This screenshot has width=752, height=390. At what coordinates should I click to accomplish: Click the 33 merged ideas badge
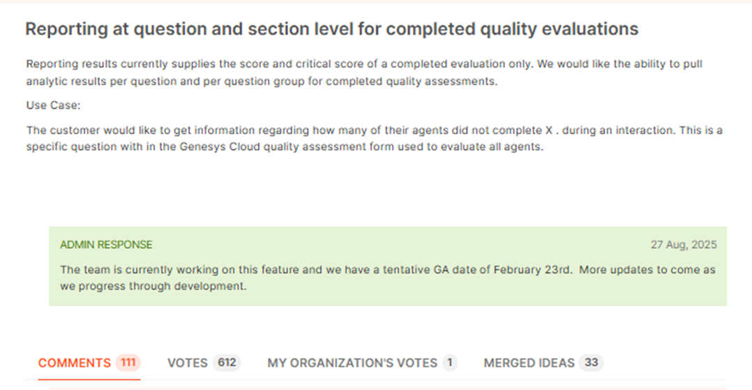pos(592,363)
